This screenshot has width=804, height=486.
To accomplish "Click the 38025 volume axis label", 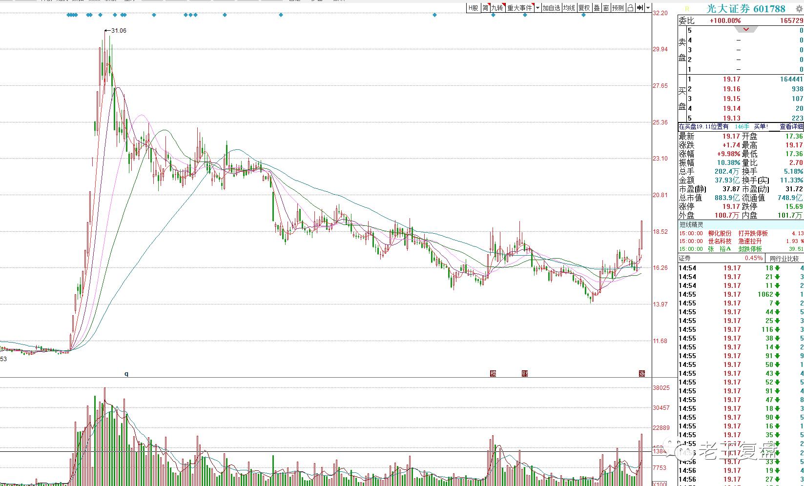I will point(661,388).
